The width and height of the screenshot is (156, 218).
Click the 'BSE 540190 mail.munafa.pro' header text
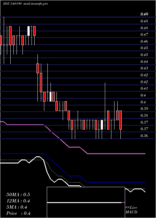coord(26,4)
